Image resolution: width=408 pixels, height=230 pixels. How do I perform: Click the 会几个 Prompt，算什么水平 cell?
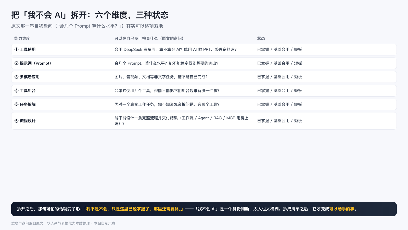tap(166, 63)
